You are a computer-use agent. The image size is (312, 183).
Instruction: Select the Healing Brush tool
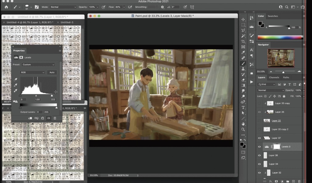243,58
